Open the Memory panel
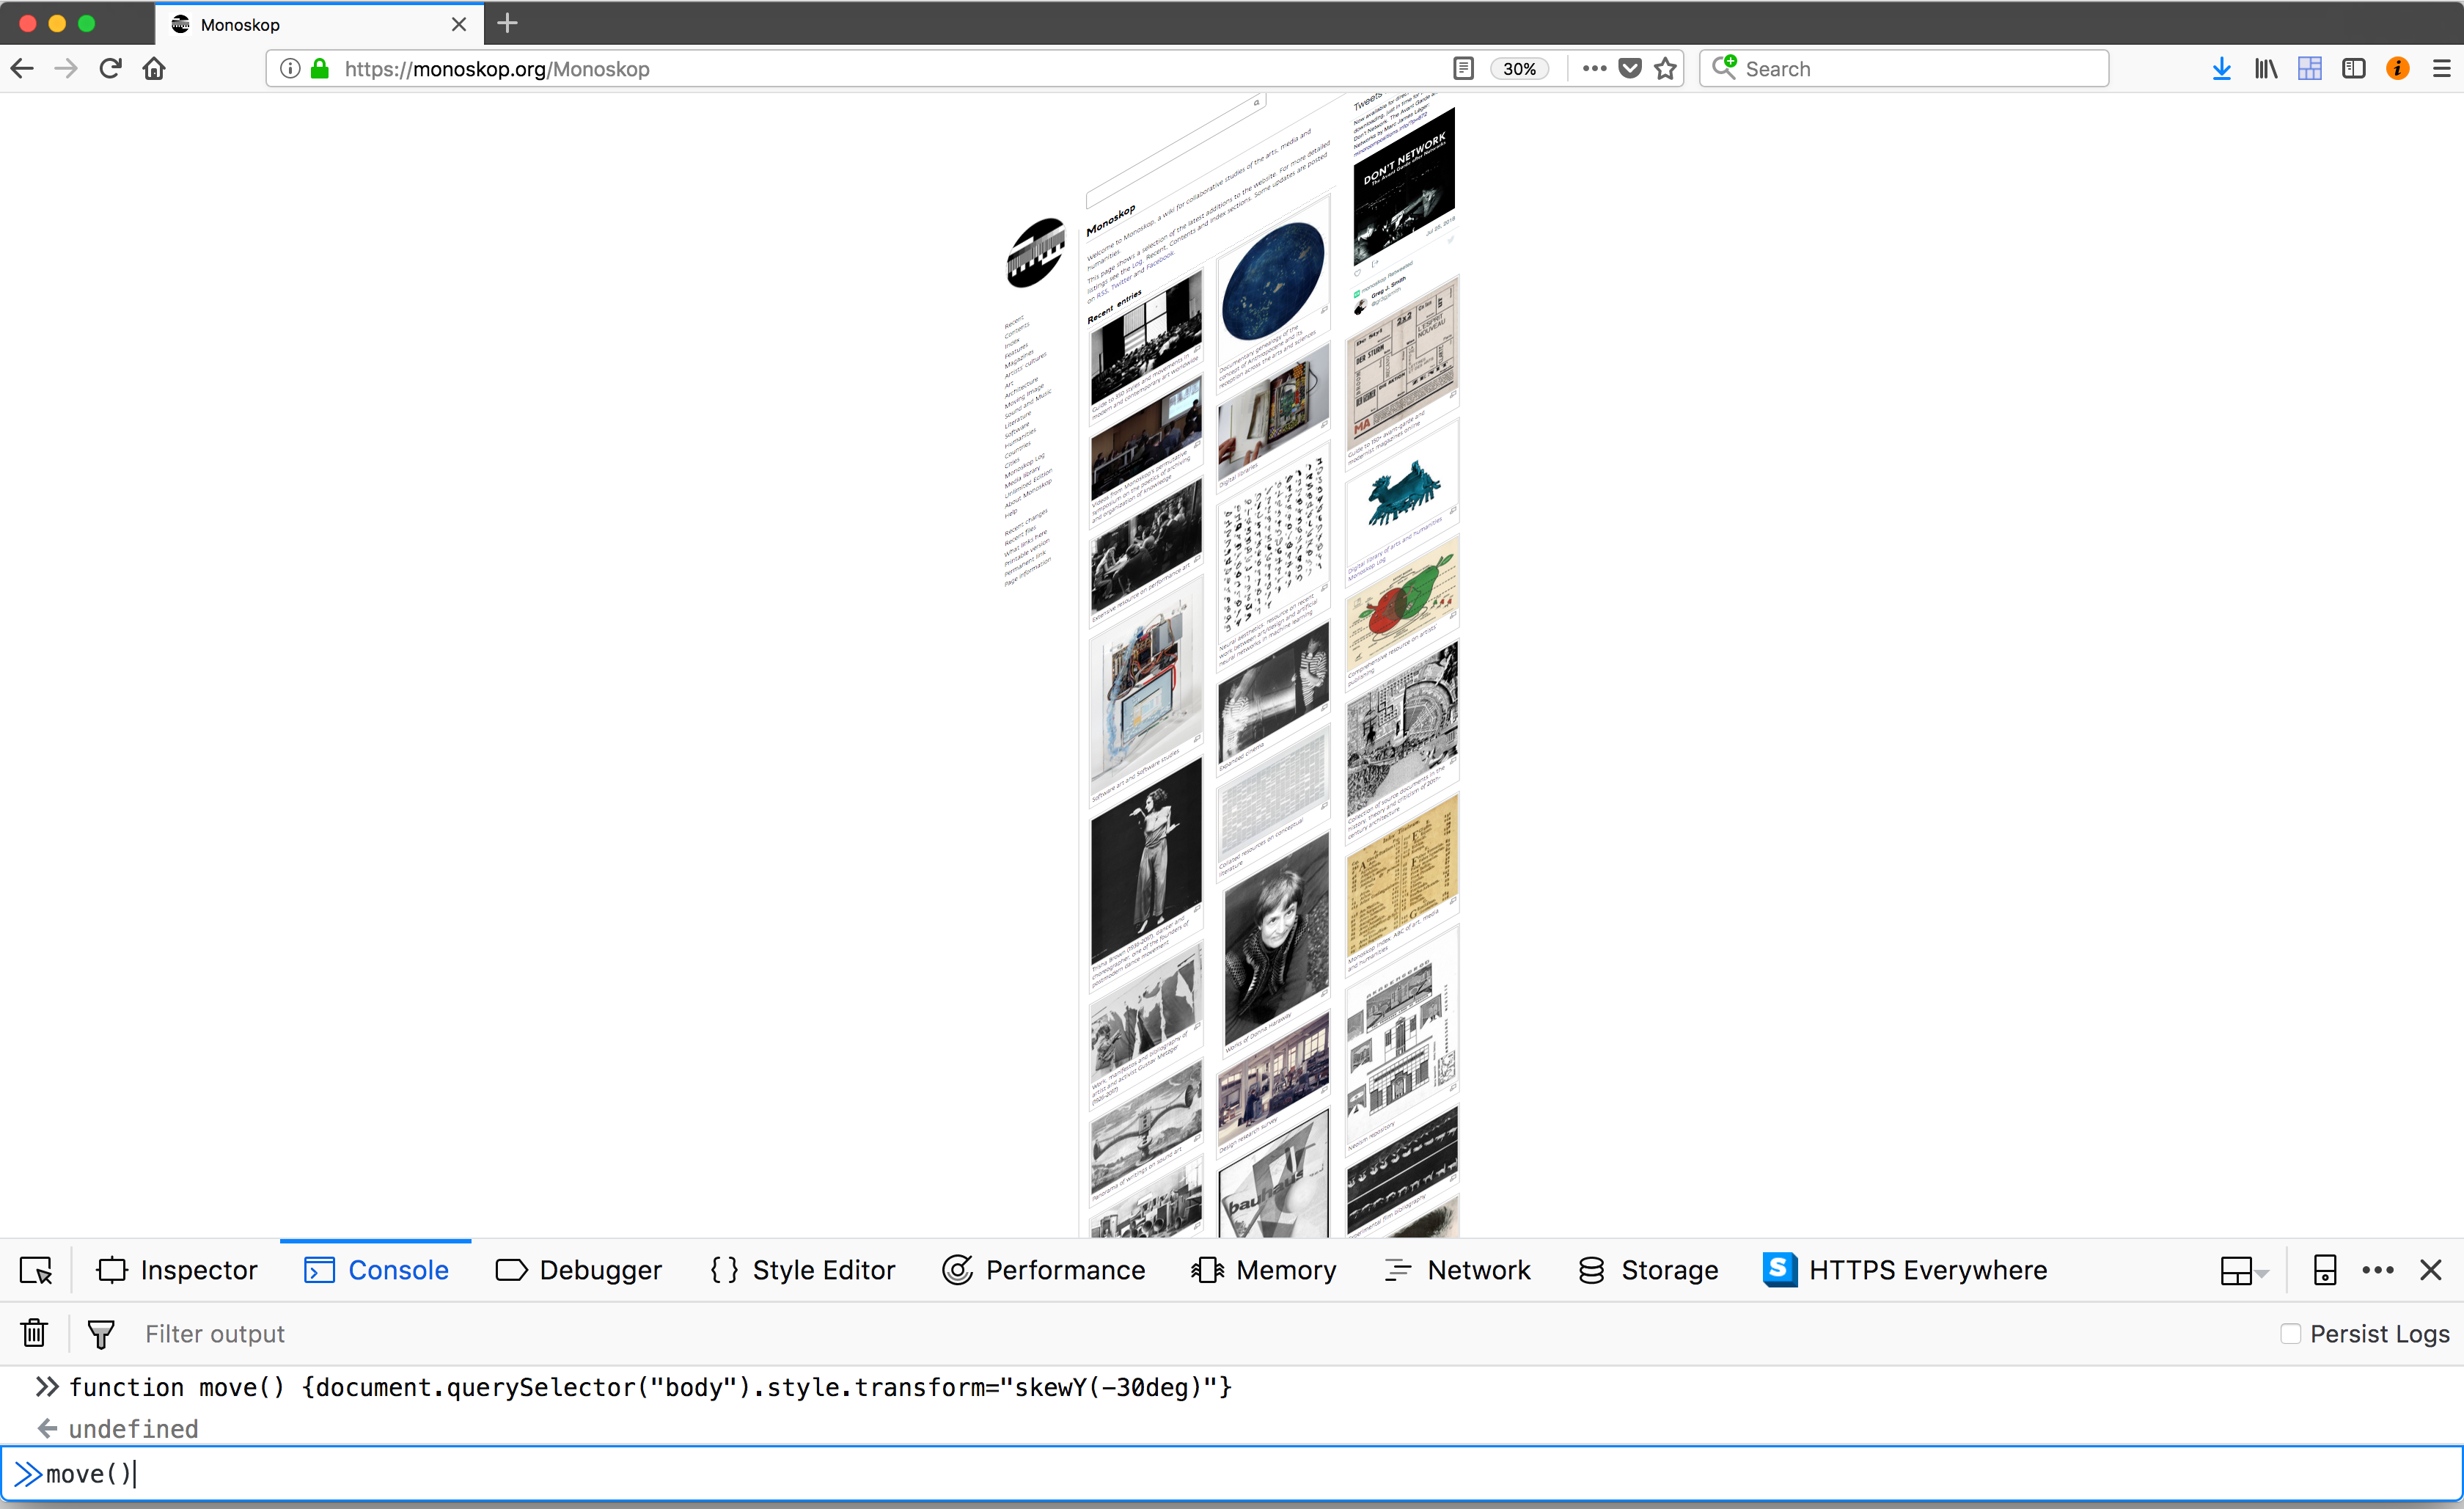2464x1509 pixels. 1264,1270
